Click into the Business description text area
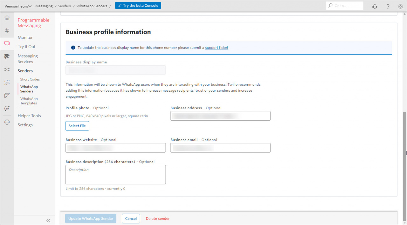 pos(115,175)
